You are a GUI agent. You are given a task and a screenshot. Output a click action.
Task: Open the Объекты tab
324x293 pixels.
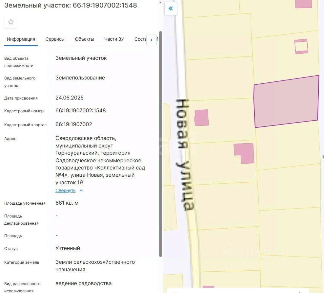coord(84,39)
